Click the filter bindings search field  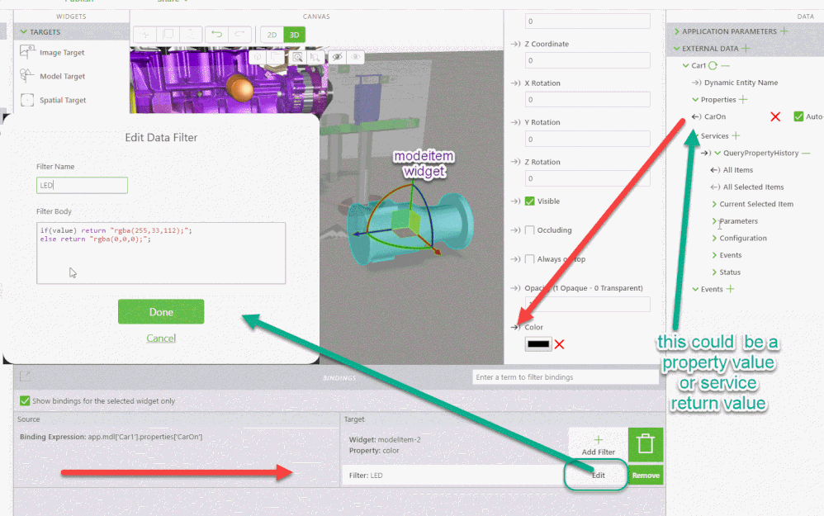point(566,376)
